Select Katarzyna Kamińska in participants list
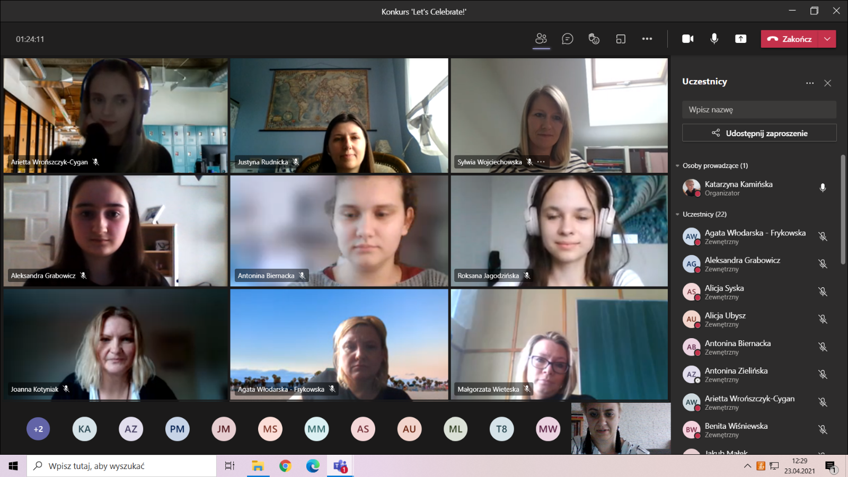Image resolution: width=848 pixels, height=477 pixels. click(x=756, y=188)
